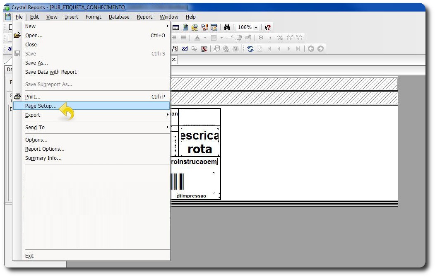Screen dimensions: 435x277
Task: Close the report tab with X
Action: [x=174, y=59]
